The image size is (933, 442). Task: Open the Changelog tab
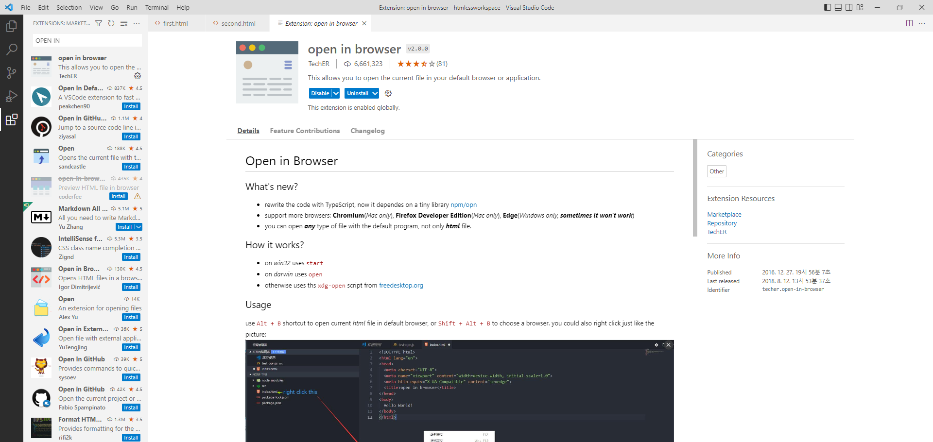[x=367, y=131]
